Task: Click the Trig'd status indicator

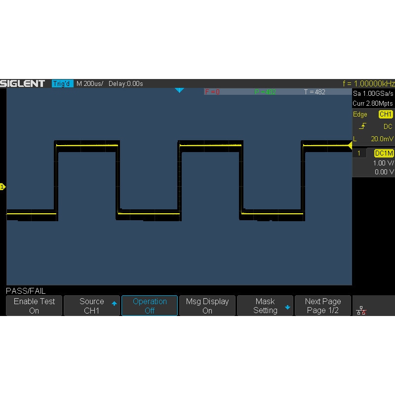Action: pos(62,83)
